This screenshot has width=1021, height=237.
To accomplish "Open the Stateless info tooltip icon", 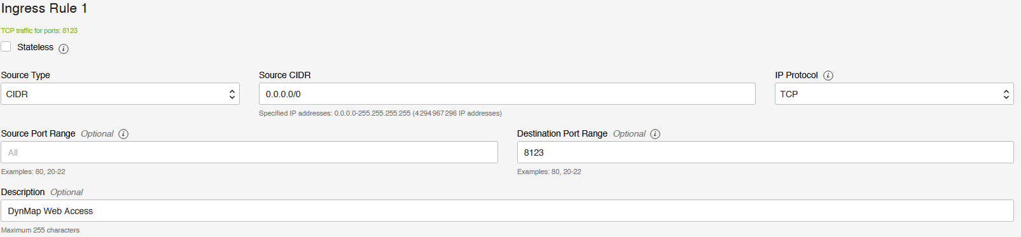I will coord(64,48).
